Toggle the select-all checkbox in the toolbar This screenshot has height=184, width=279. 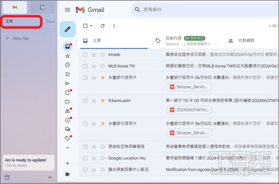click(85, 26)
